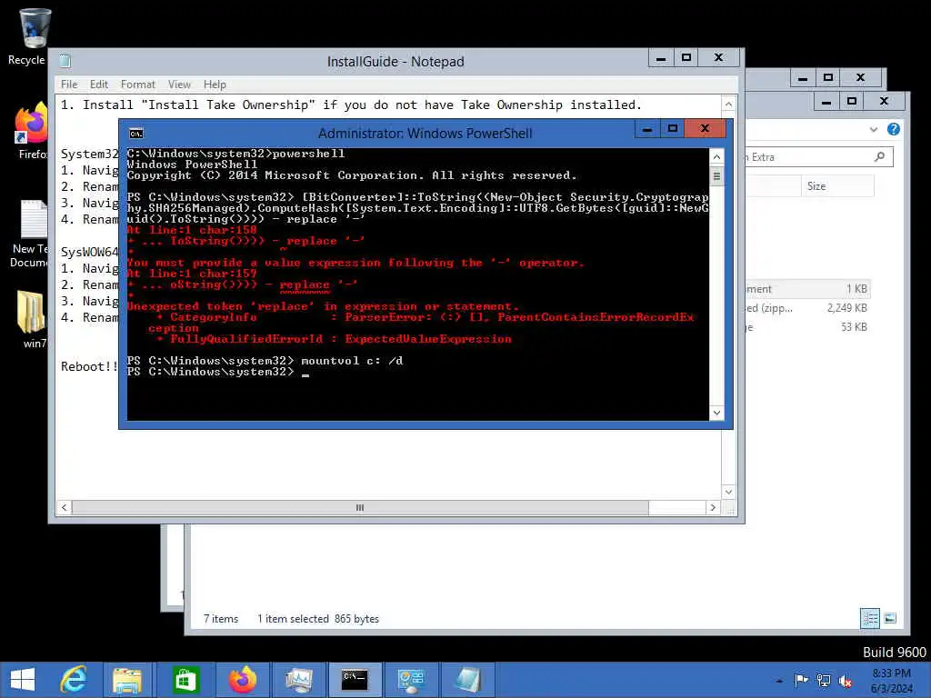
Task: Open the Control Panel taskbar icon
Action: 411,680
